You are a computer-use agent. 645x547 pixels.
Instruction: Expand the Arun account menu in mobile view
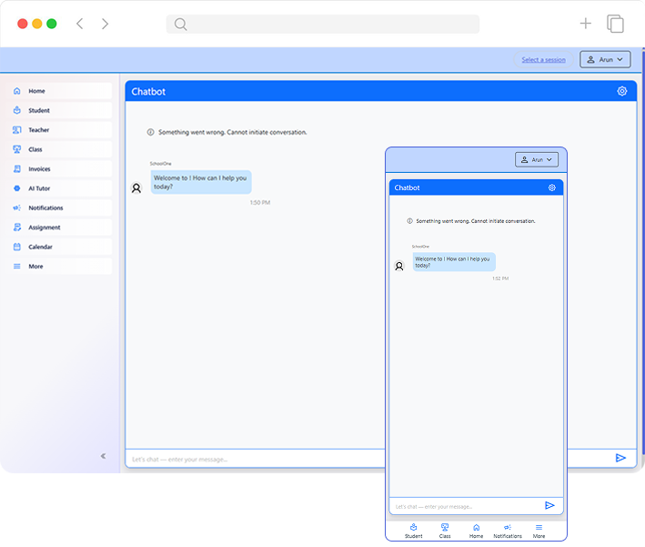pyautogui.click(x=537, y=159)
